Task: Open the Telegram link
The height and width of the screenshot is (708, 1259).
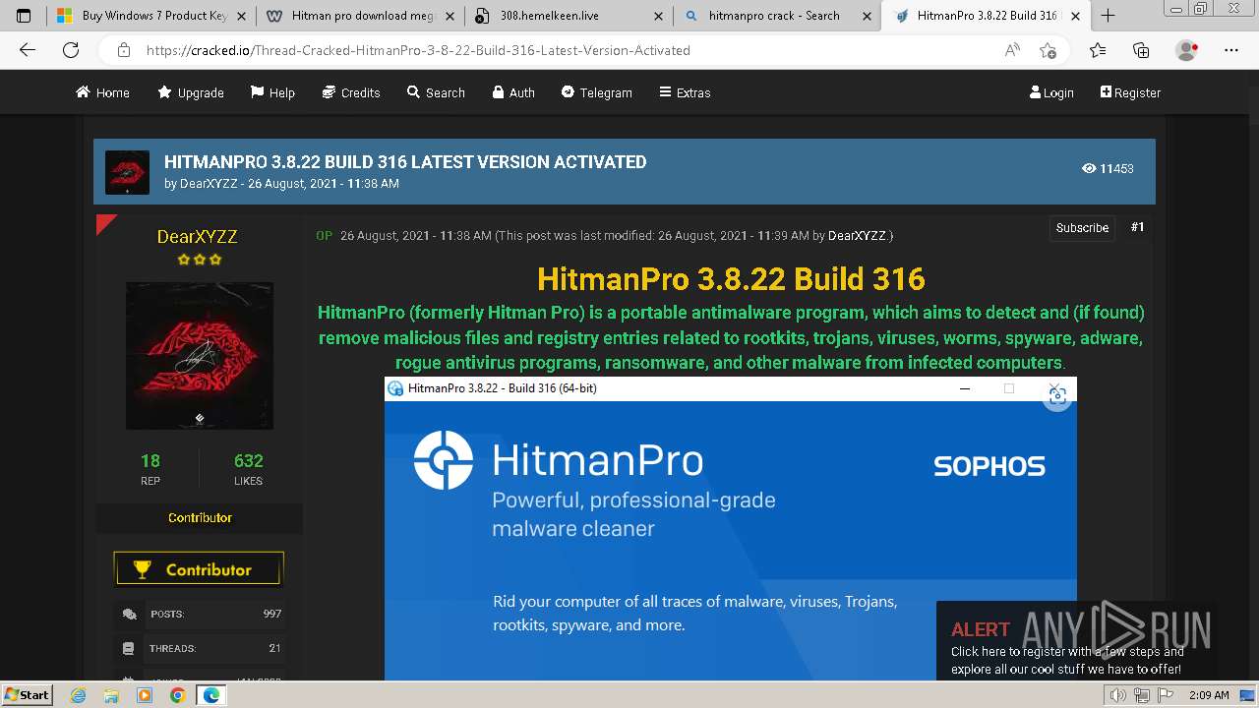Action: [597, 92]
